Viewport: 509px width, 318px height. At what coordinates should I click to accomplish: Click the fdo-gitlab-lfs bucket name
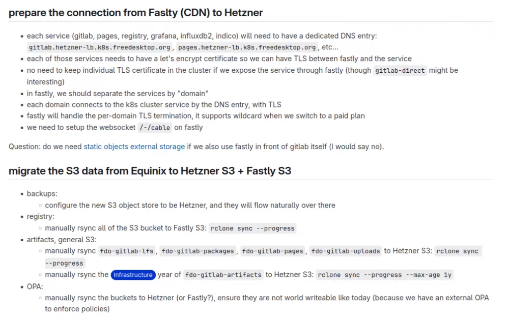pos(127,251)
